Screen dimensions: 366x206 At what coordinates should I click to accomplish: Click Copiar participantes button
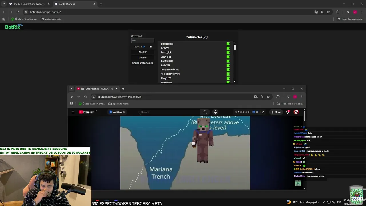[142, 63]
